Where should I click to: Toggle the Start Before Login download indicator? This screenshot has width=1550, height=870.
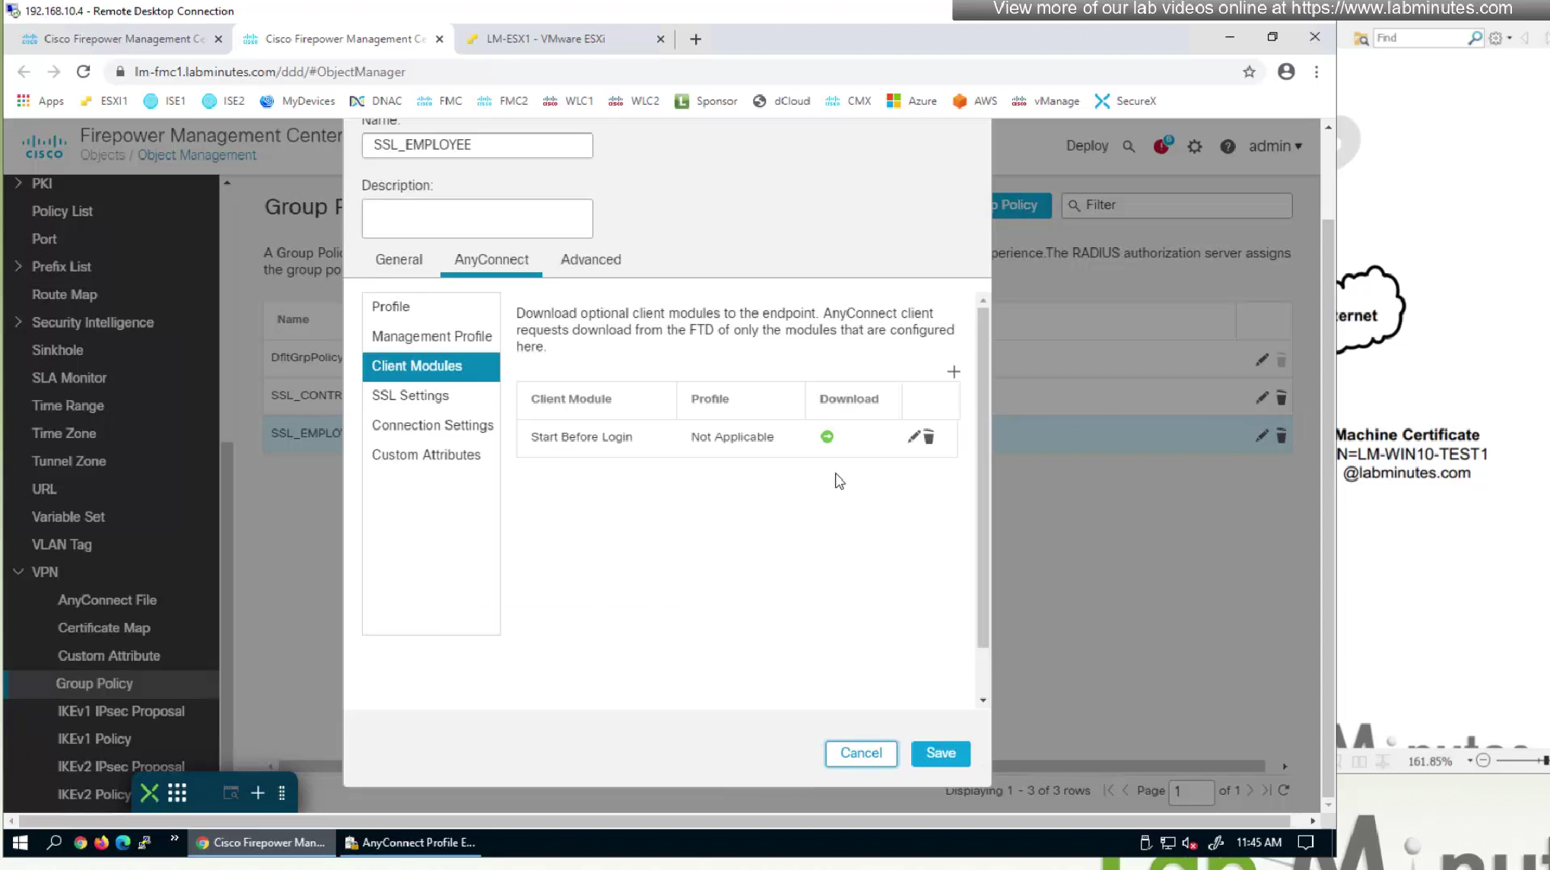(x=827, y=437)
